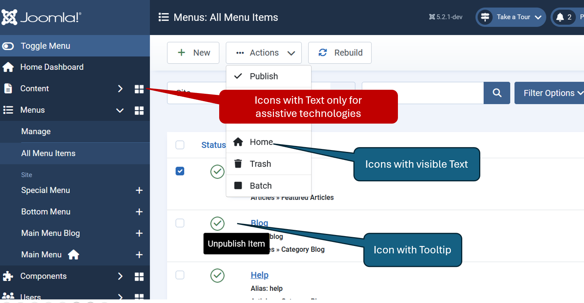Open the Help menu item link
Viewport: 584px width, 303px height.
tap(260, 275)
